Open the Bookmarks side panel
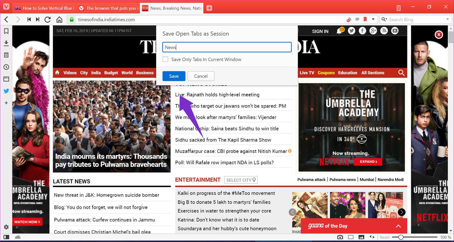Viewport: 454px width, 242px height. coord(6,31)
